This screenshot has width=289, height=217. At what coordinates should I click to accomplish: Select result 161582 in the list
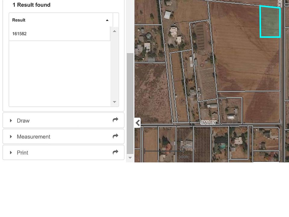pos(20,34)
